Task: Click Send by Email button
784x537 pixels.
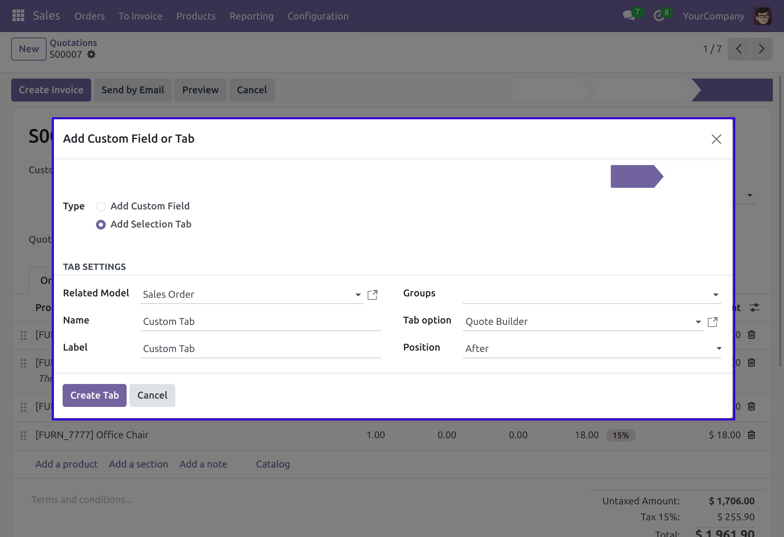Action: pos(133,90)
